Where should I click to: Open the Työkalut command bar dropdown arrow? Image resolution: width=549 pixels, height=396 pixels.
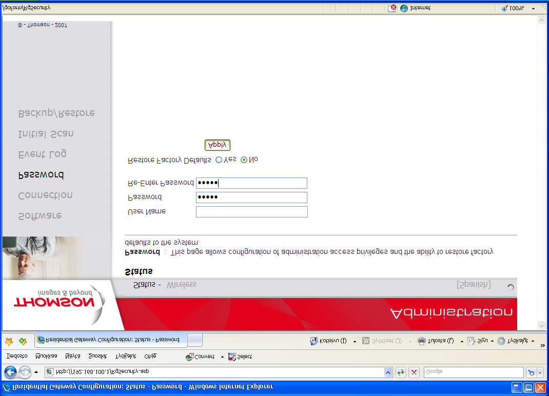point(533,341)
